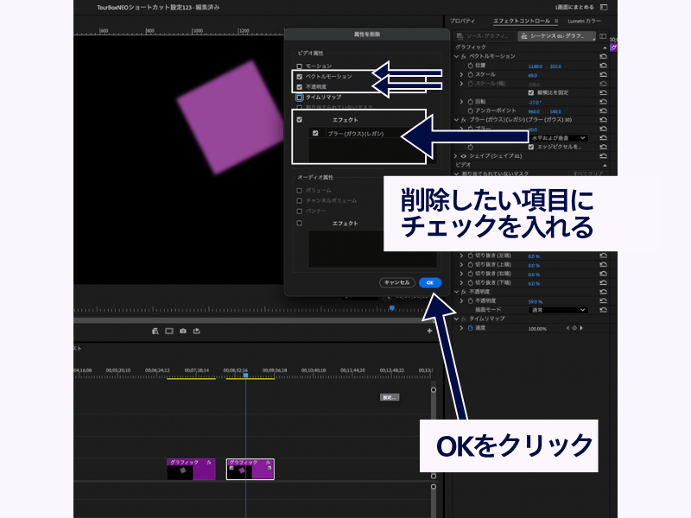Toggle the タイムリマップ checkbox
Screen dimensions: 691x518
coord(300,98)
